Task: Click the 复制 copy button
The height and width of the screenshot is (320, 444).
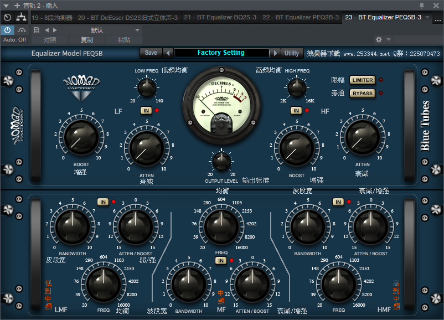Action: click(87, 40)
